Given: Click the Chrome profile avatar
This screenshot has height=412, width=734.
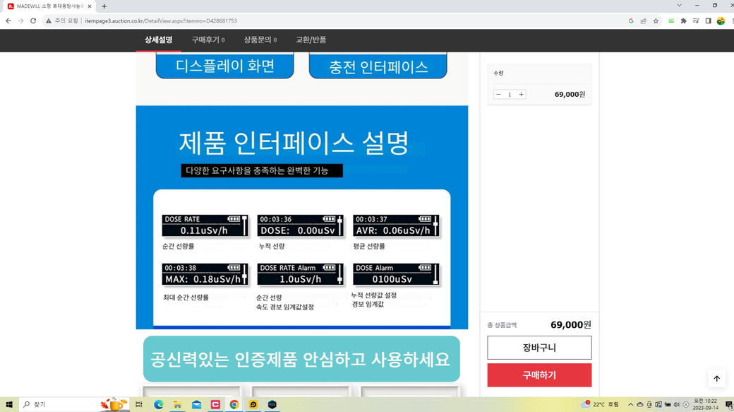Looking at the screenshot, I should point(721,21).
